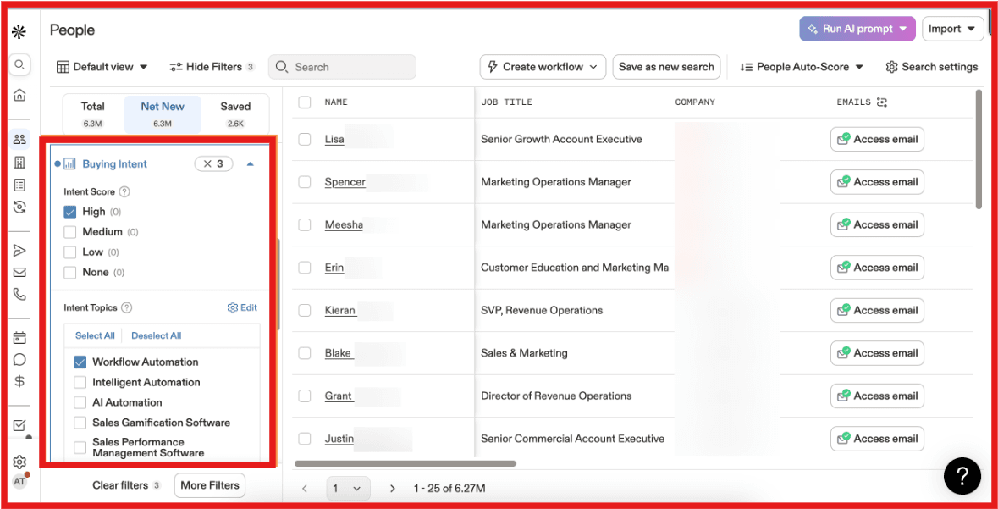Viewport: 998px width, 509px height.
Task: Collapse the Buying Intent section
Action: pos(251,163)
